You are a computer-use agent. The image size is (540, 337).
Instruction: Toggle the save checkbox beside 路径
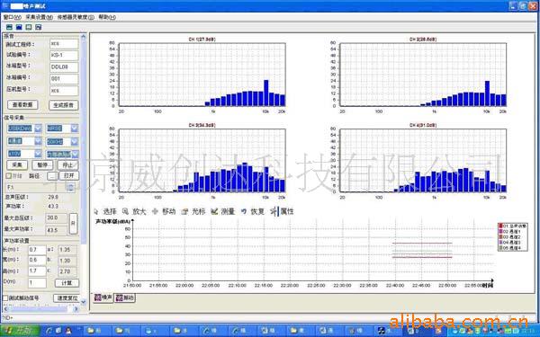[9, 176]
